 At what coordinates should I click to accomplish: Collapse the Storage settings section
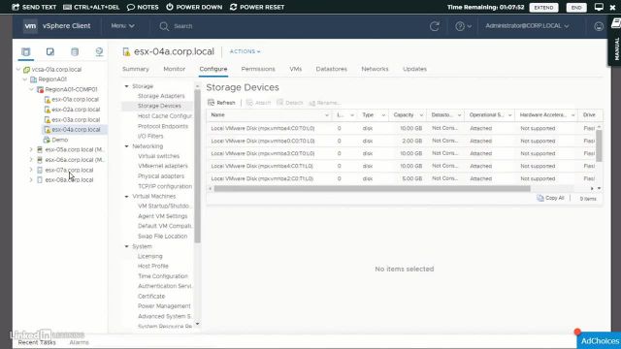pos(127,86)
